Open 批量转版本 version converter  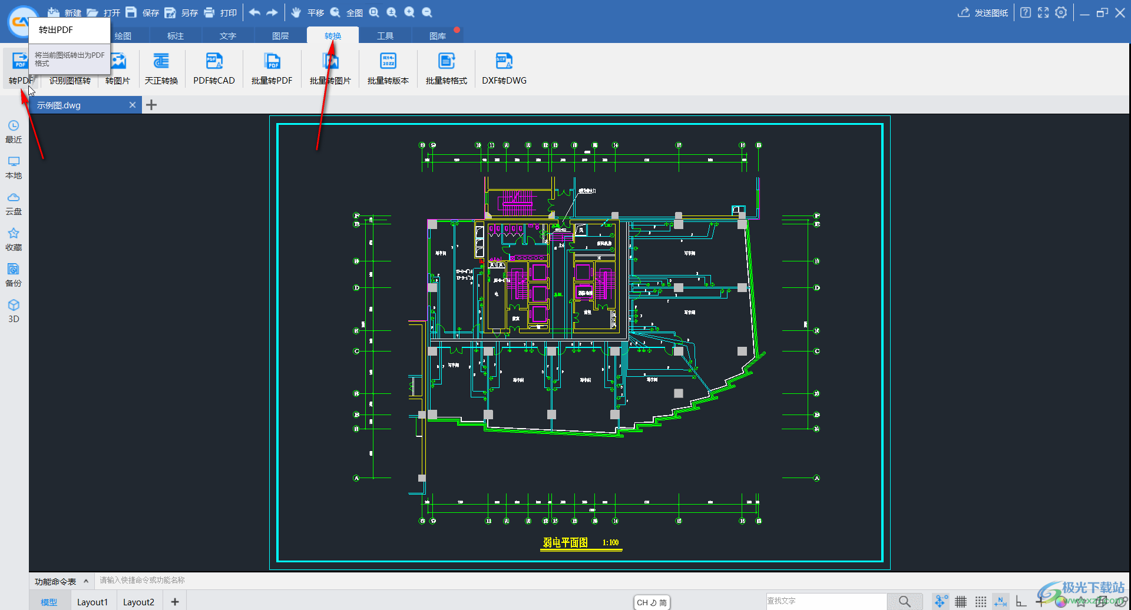click(388, 69)
